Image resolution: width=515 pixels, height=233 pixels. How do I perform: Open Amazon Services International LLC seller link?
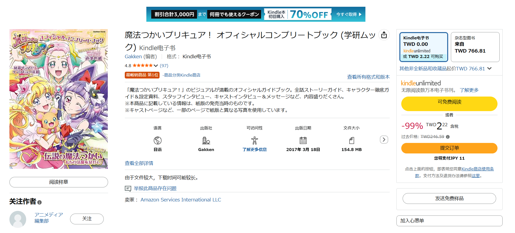[181, 200]
